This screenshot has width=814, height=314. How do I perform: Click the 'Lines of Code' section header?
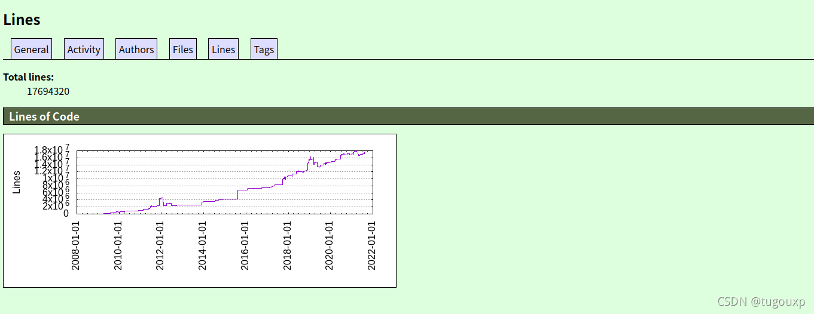[408, 116]
